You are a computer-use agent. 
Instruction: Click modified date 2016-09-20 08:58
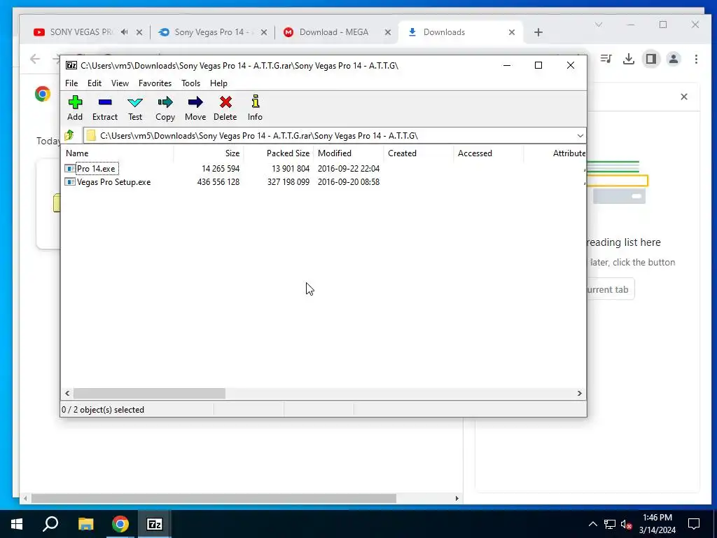349,182
